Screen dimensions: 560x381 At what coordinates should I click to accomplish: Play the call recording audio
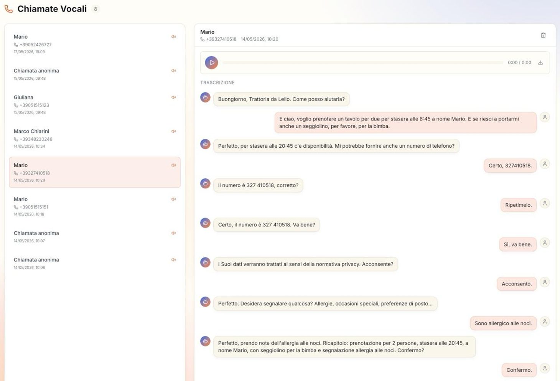[211, 63]
